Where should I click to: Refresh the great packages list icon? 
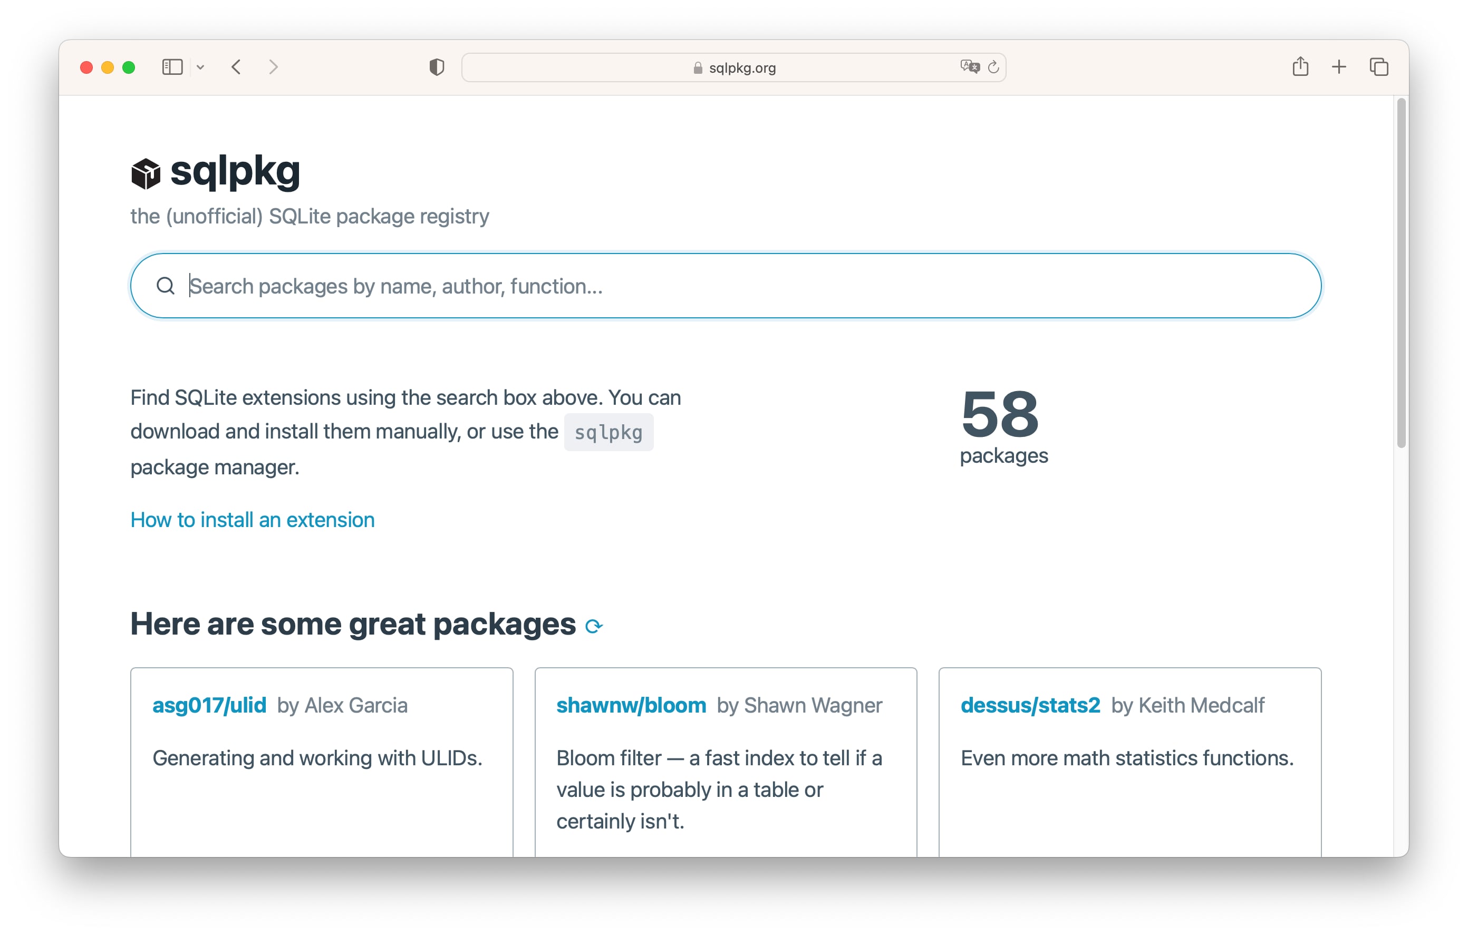pyautogui.click(x=594, y=626)
